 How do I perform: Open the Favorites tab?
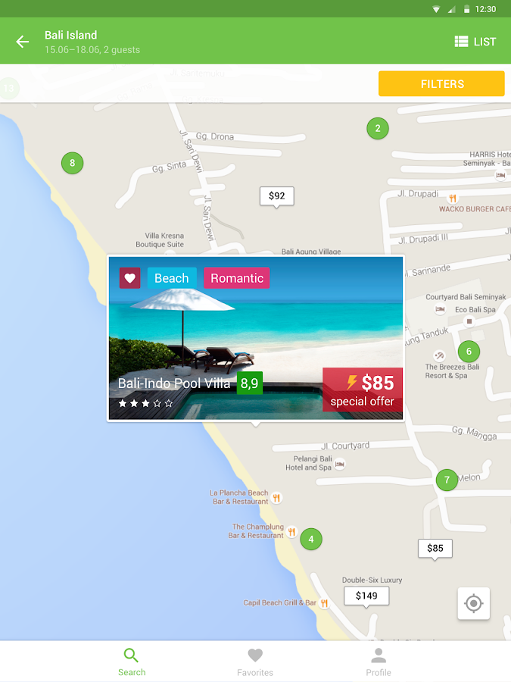[255, 662]
